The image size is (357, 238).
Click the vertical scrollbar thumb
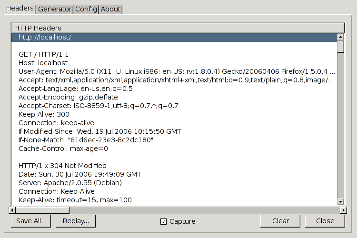pyautogui.click(x=340, y=47)
